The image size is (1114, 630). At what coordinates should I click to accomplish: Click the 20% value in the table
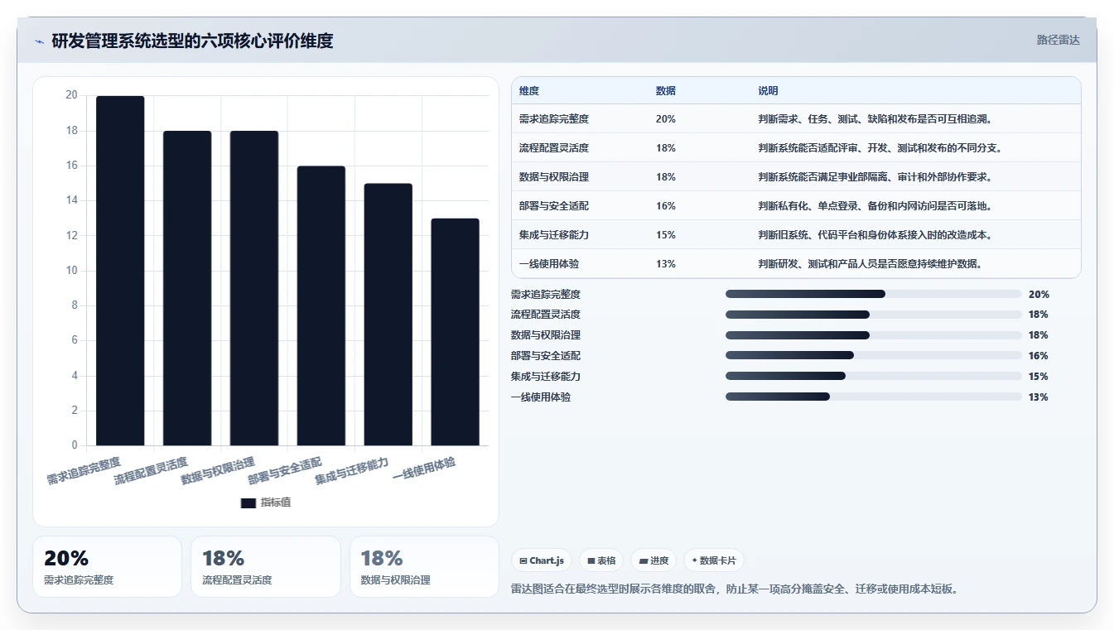[x=666, y=118]
